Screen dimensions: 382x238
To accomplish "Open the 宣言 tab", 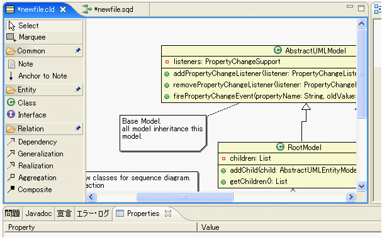I will pyautogui.click(x=64, y=214).
